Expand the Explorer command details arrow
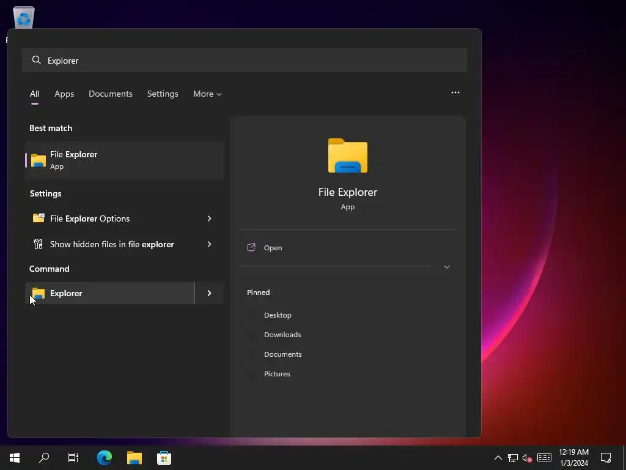The width and height of the screenshot is (626, 470). pyautogui.click(x=209, y=293)
